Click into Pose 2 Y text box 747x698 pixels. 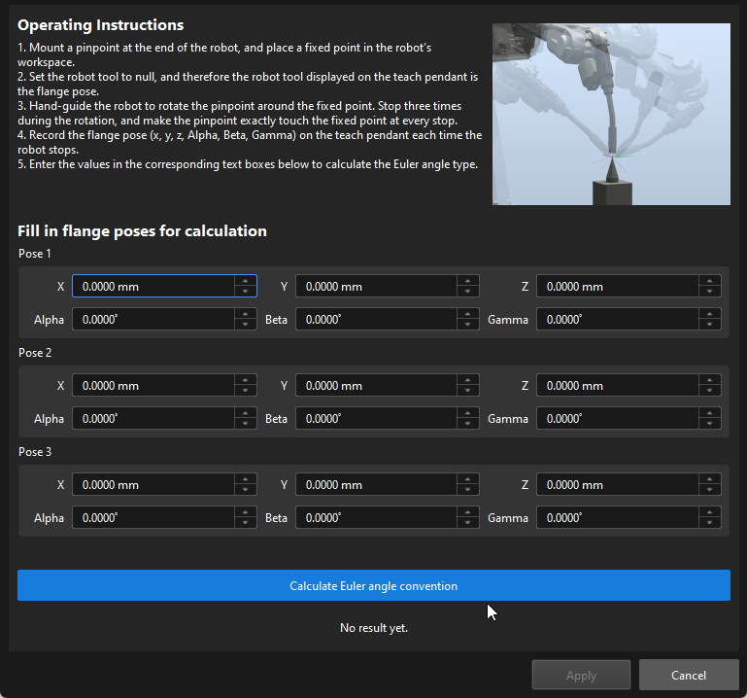pyautogui.click(x=376, y=386)
